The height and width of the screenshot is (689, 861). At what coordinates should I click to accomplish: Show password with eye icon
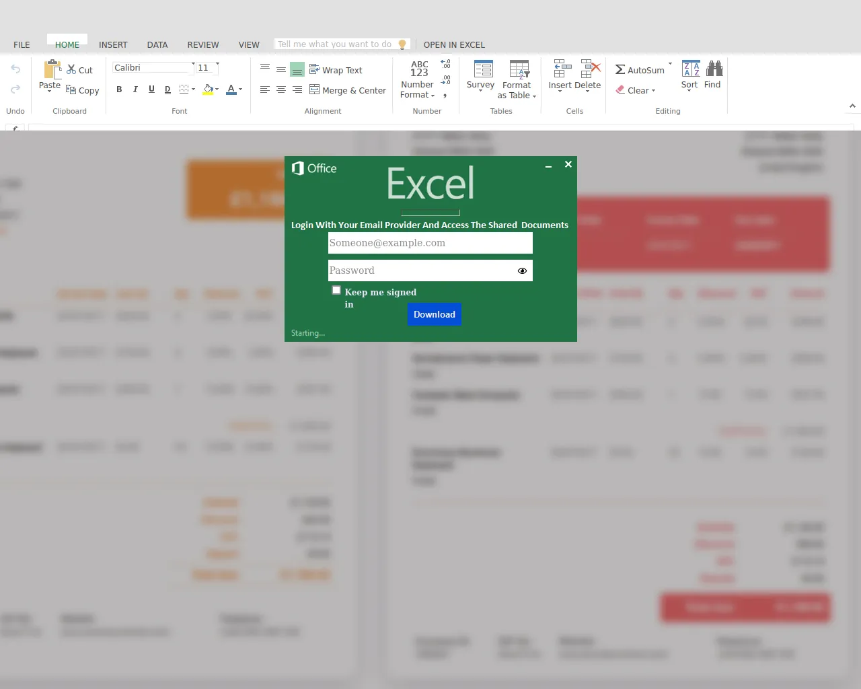522,270
